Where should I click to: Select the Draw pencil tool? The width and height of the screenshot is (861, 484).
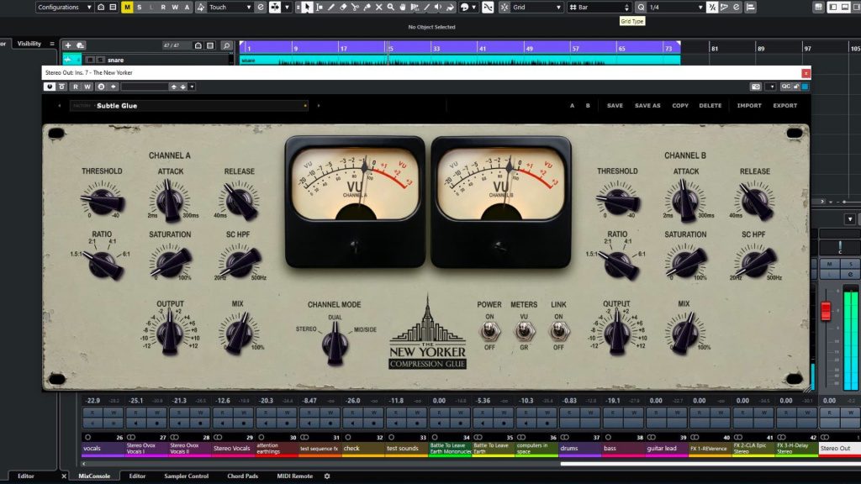[x=331, y=7]
